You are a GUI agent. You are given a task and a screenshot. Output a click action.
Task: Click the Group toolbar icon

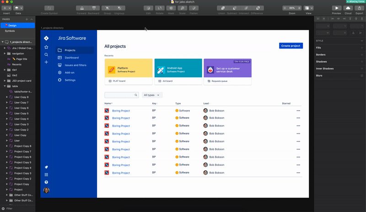tap(108, 8)
